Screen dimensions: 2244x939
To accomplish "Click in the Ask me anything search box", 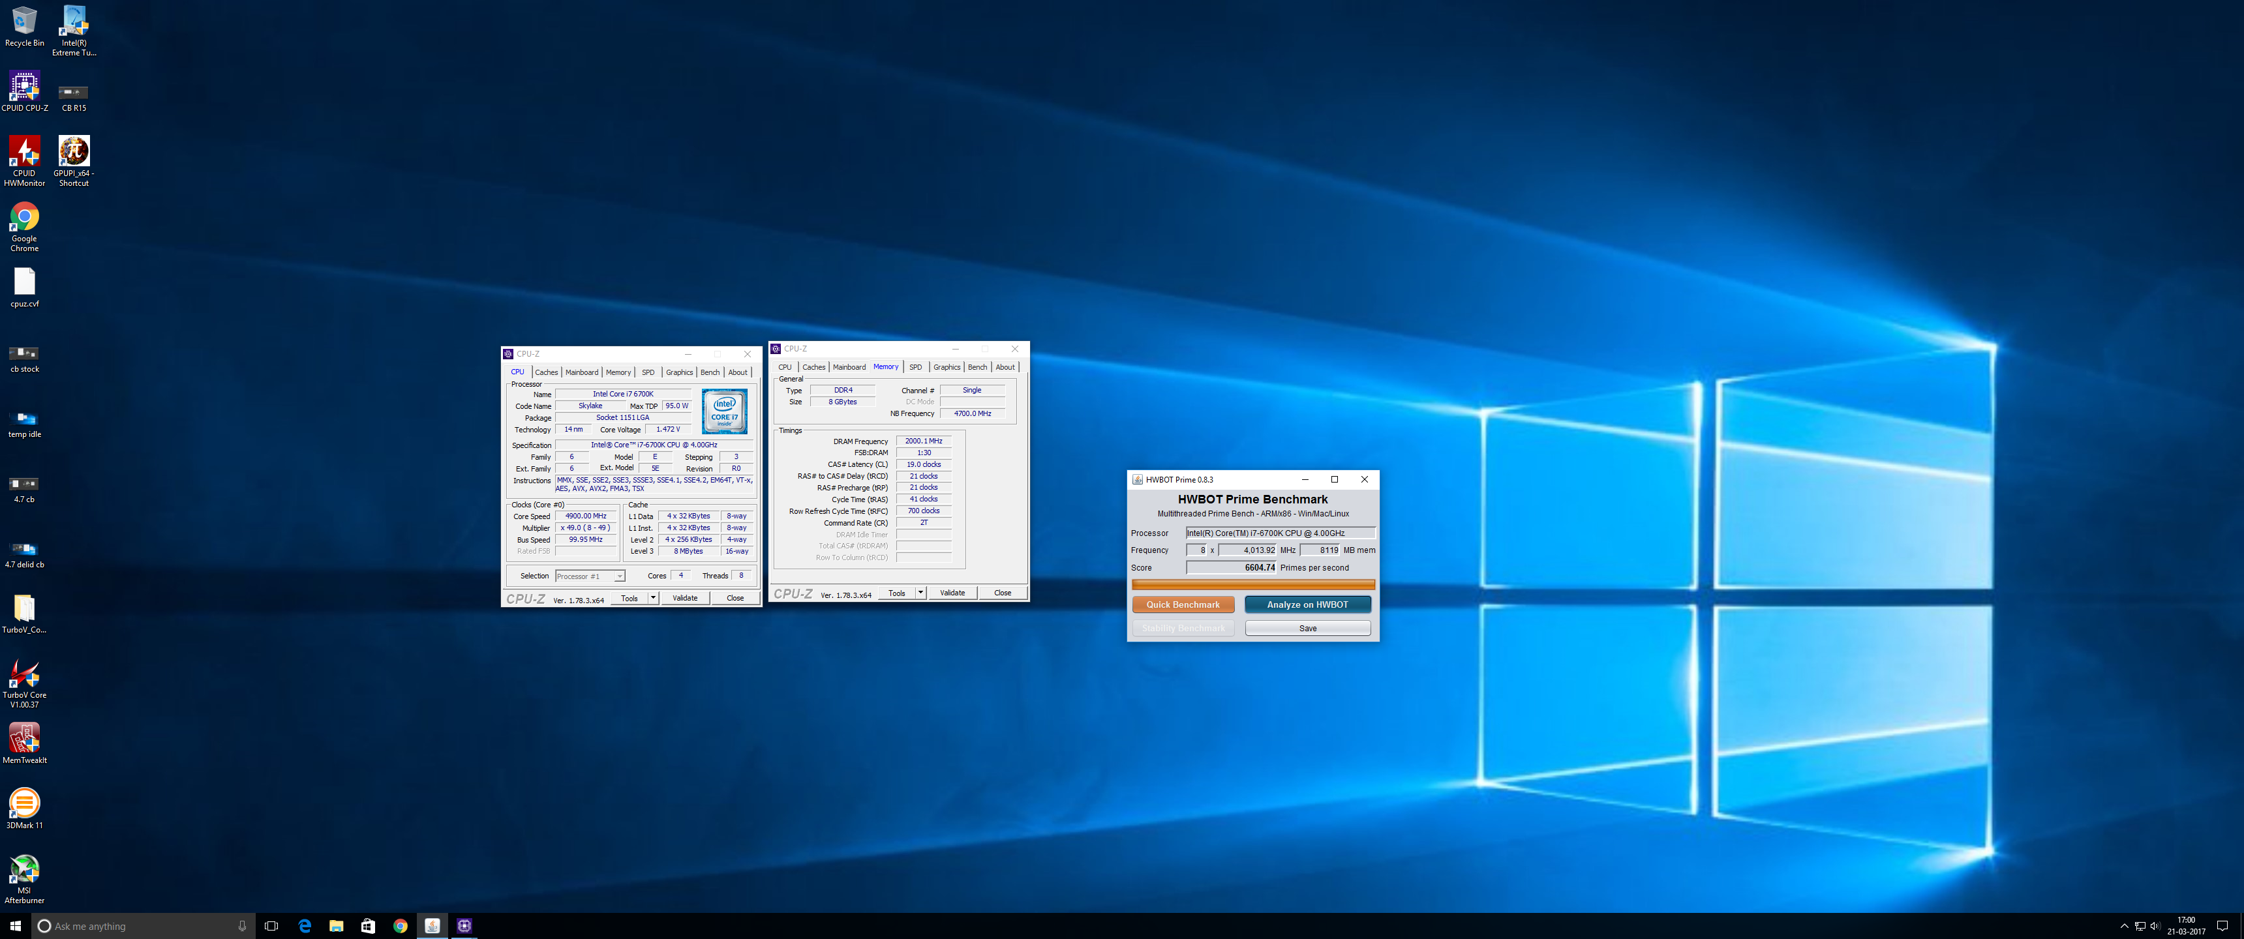I will click(x=144, y=926).
